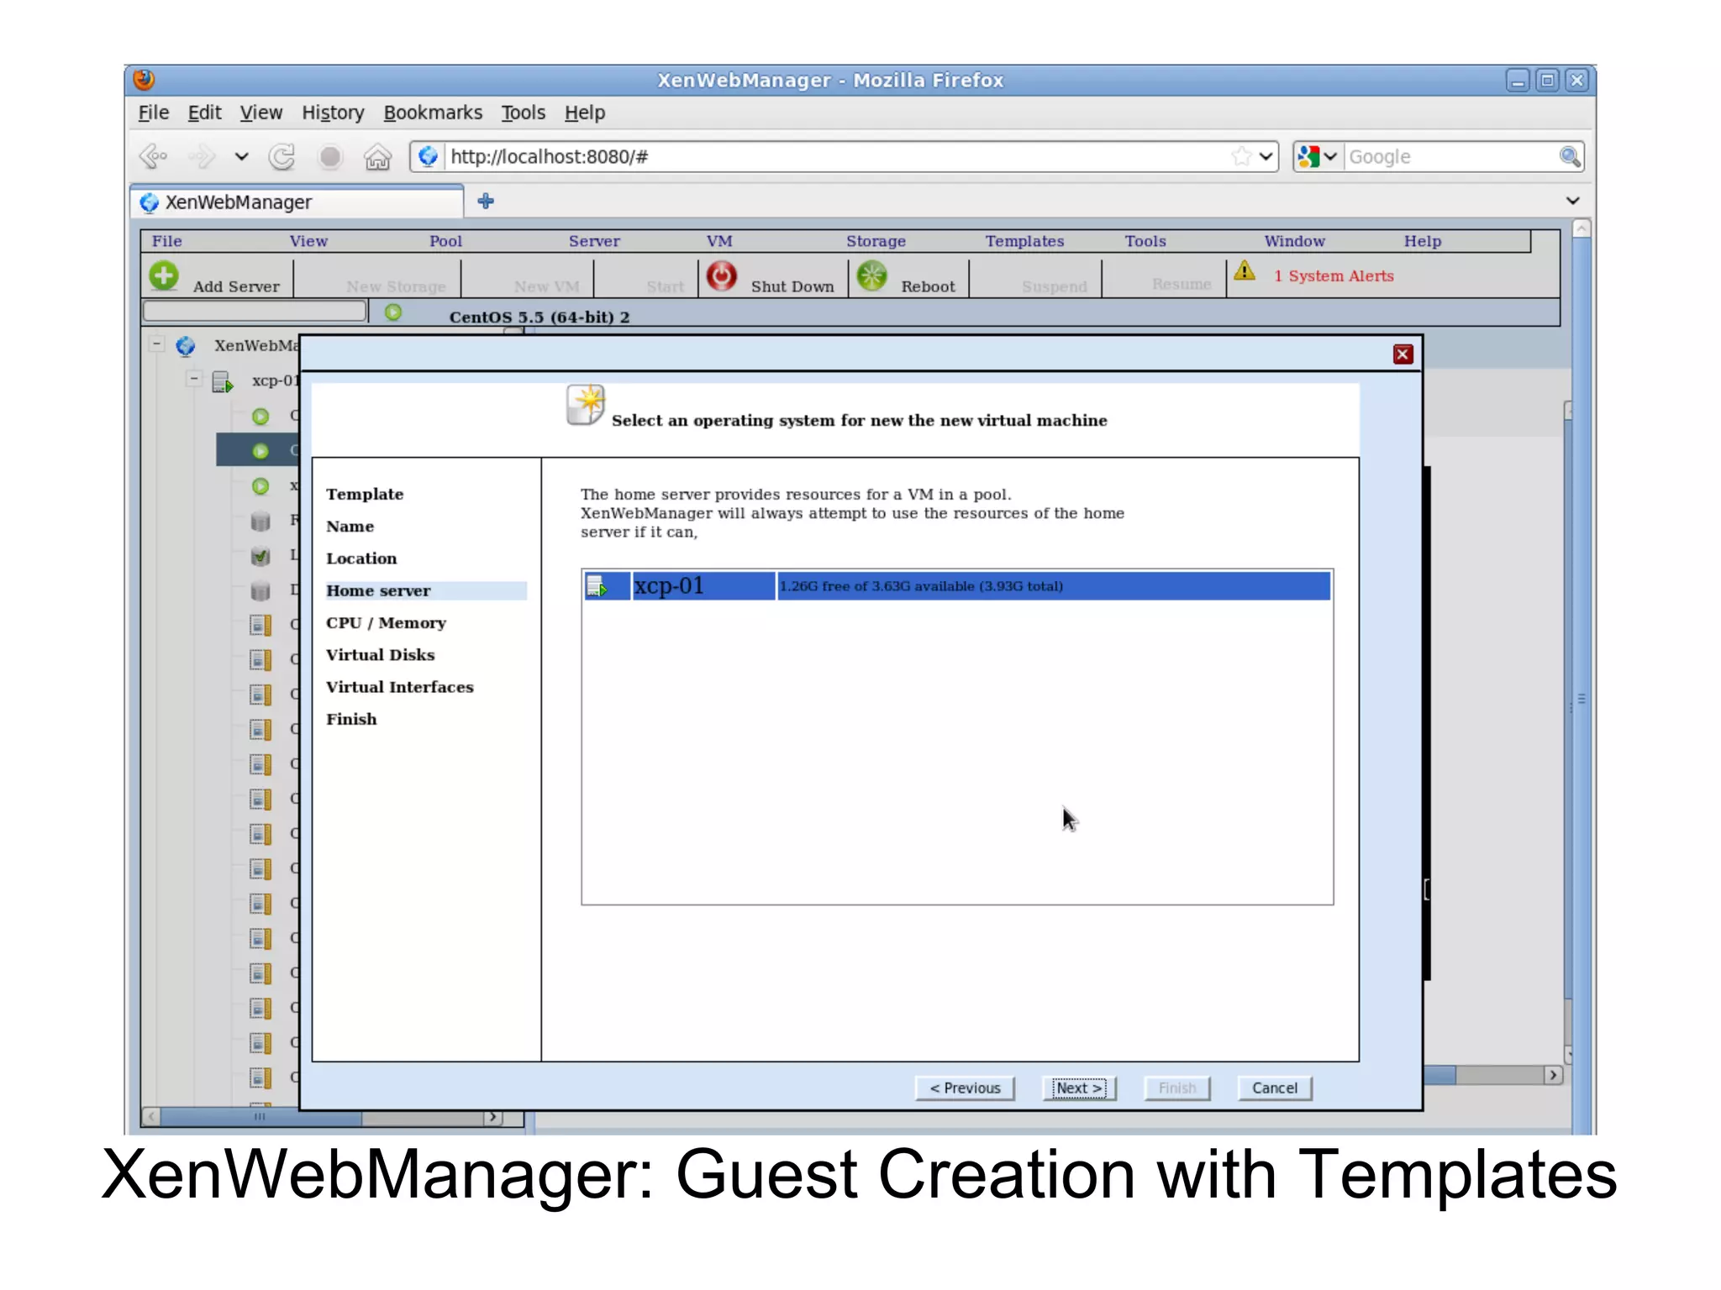
Task: Click the xcp-01 host icon in tree
Action: coord(222,381)
